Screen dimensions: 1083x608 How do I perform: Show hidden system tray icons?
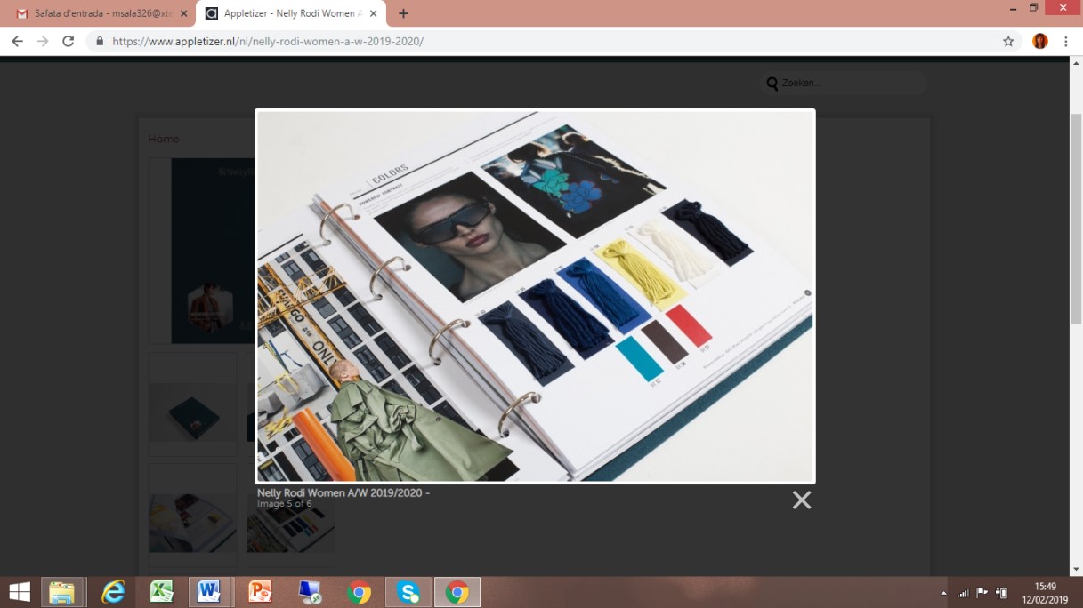pos(943,593)
